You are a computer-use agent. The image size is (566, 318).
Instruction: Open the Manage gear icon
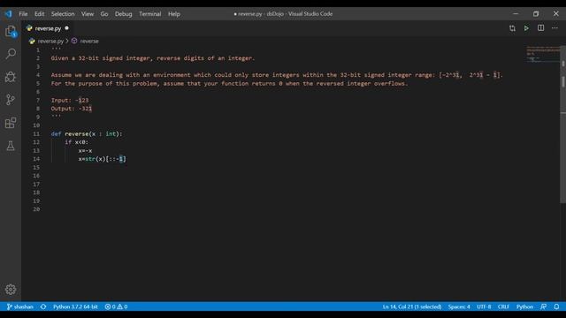click(x=11, y=289)
